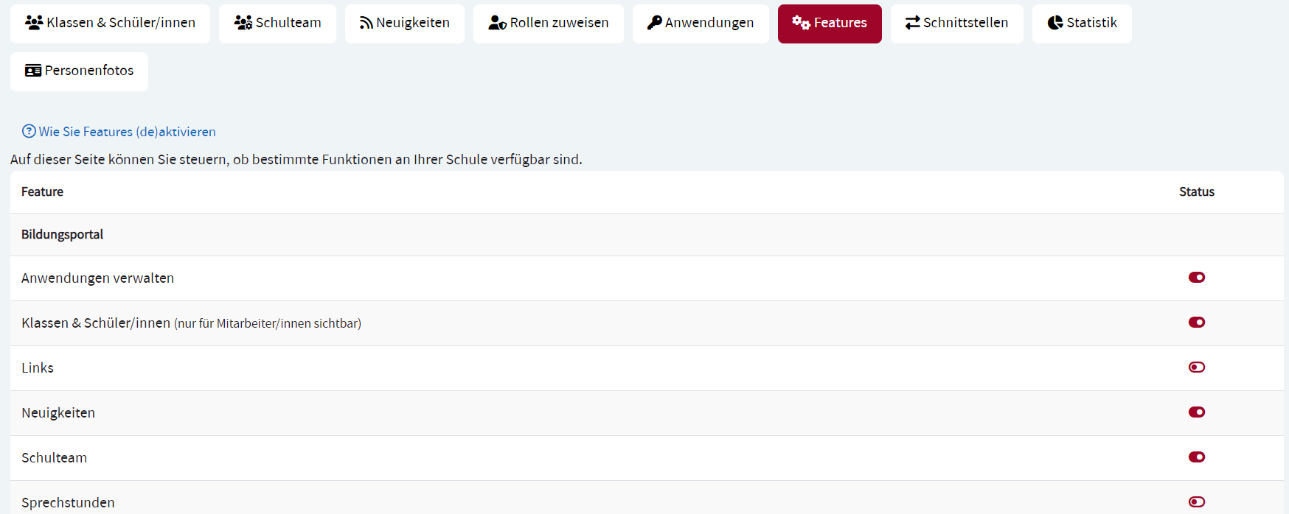Click the question mark help icon

pos(29,132)
